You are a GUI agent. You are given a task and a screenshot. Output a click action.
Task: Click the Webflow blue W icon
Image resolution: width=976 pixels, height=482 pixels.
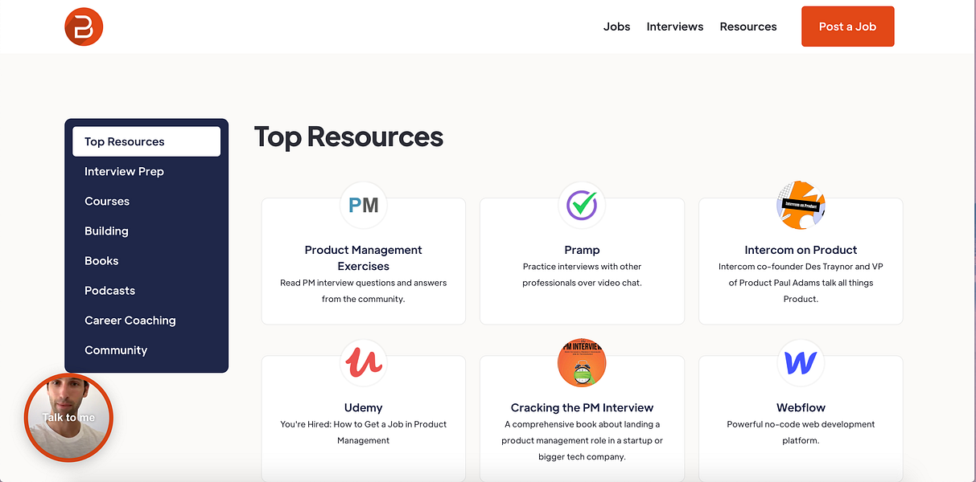pos(801,362)
